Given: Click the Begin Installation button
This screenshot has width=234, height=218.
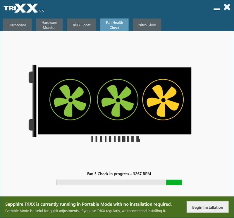Looking at the screenshot, I should [x=207, y=207].
